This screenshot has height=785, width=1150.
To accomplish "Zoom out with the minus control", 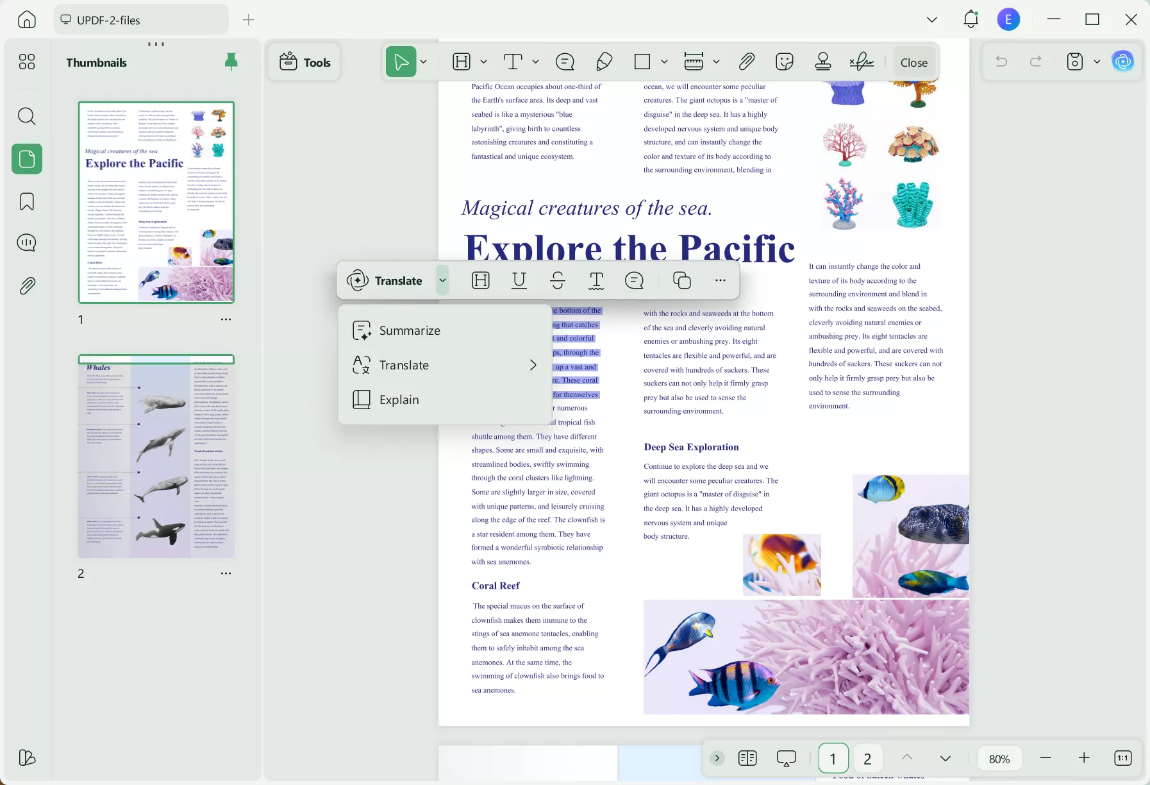I will coord(1046,758).
